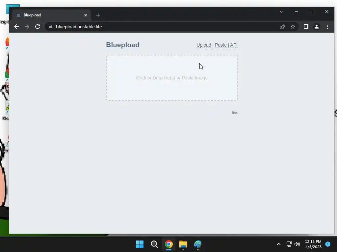Open the API documentation link
This screenshot has width=337, height=252.
pos(234,45)
